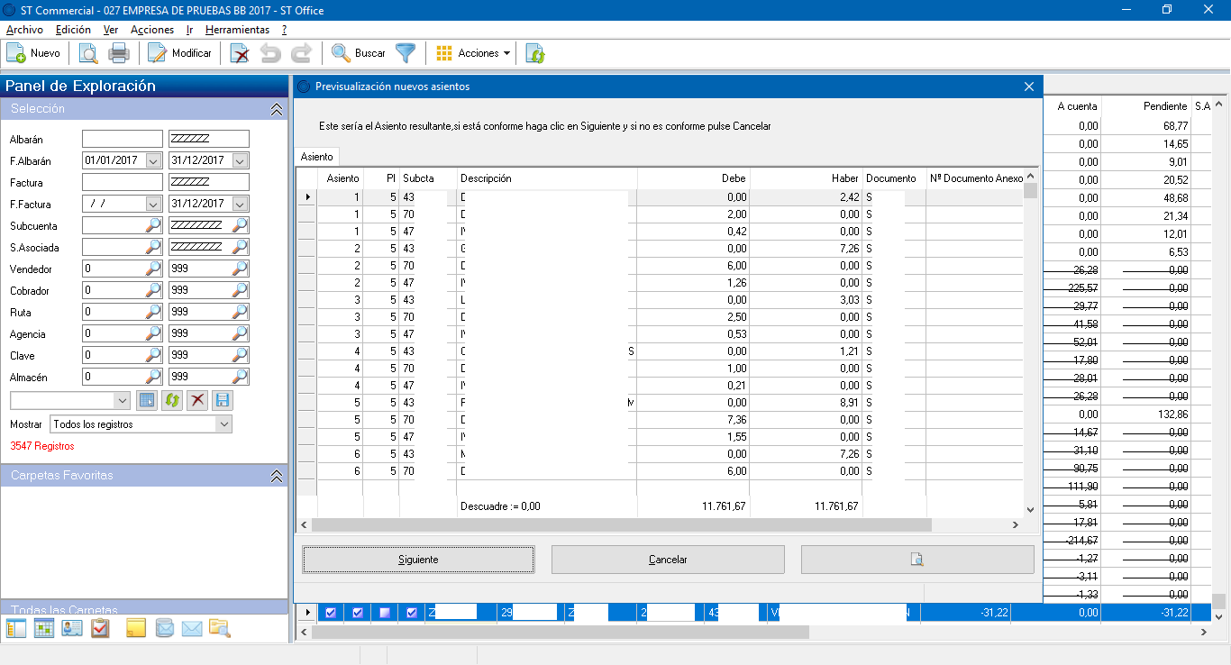Select the Asiento tab in the preview dialog
The width and height of the screenshot is (1231, 665).
[x=317, y=157]
